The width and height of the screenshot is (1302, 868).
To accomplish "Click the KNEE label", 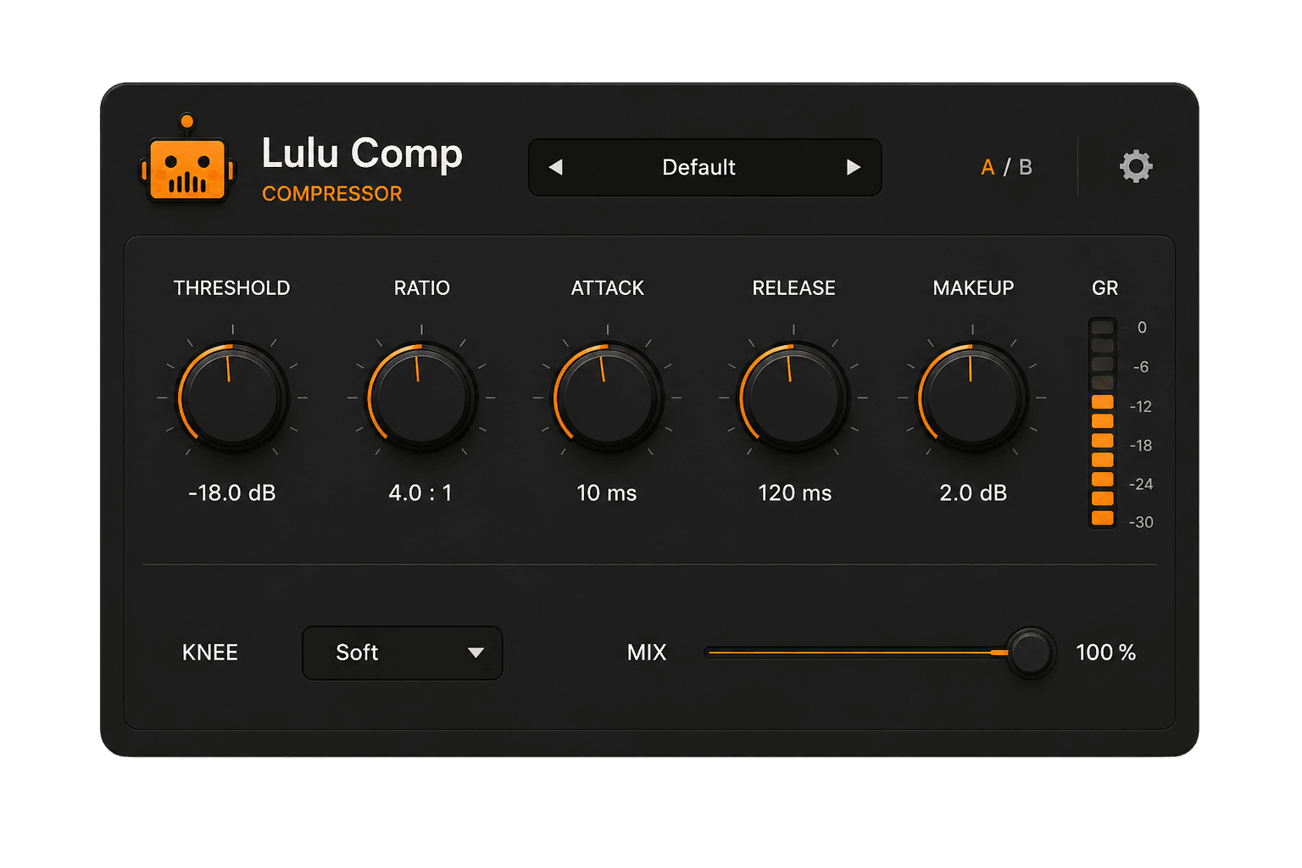I will point(210,653).
